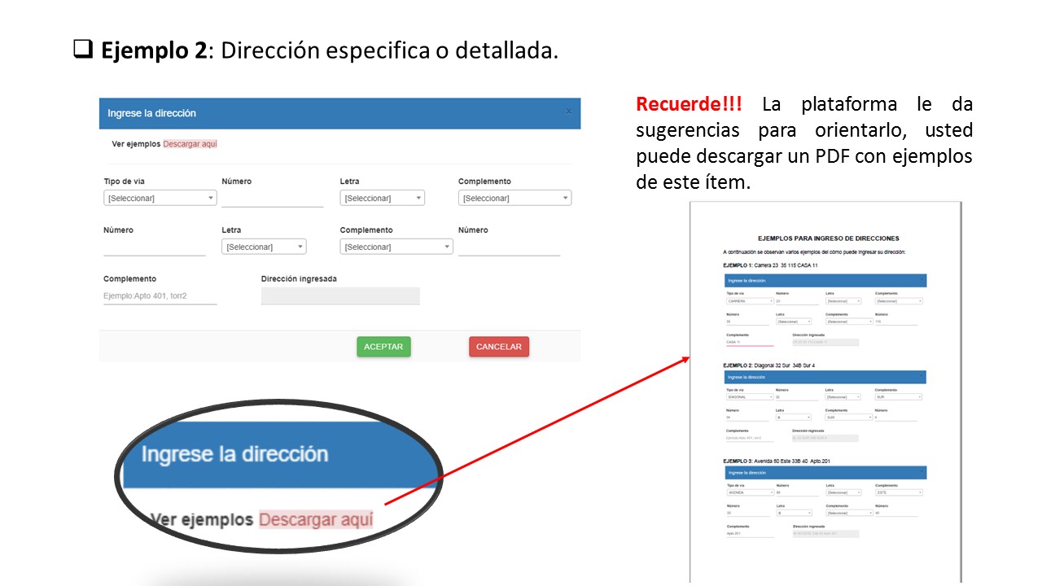Screen dimensions: 1042x586
Task: Click the gray "Dirección ingresada" field
Action: [340, 296]
